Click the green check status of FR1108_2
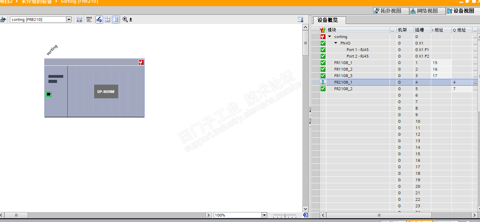This screenshot has width=480, height=222. point(323,69)
